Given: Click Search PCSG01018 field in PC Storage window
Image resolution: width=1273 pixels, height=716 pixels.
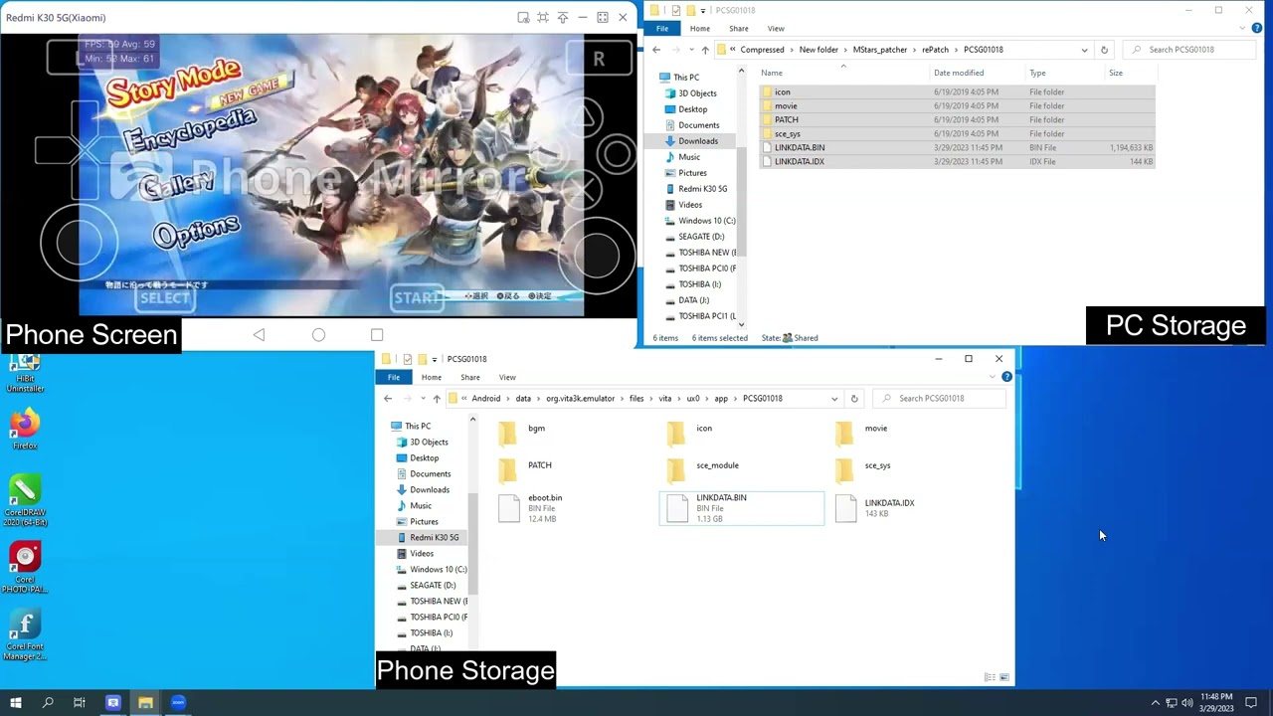Looking at the screenshot, I should [x=1188, y=50].
